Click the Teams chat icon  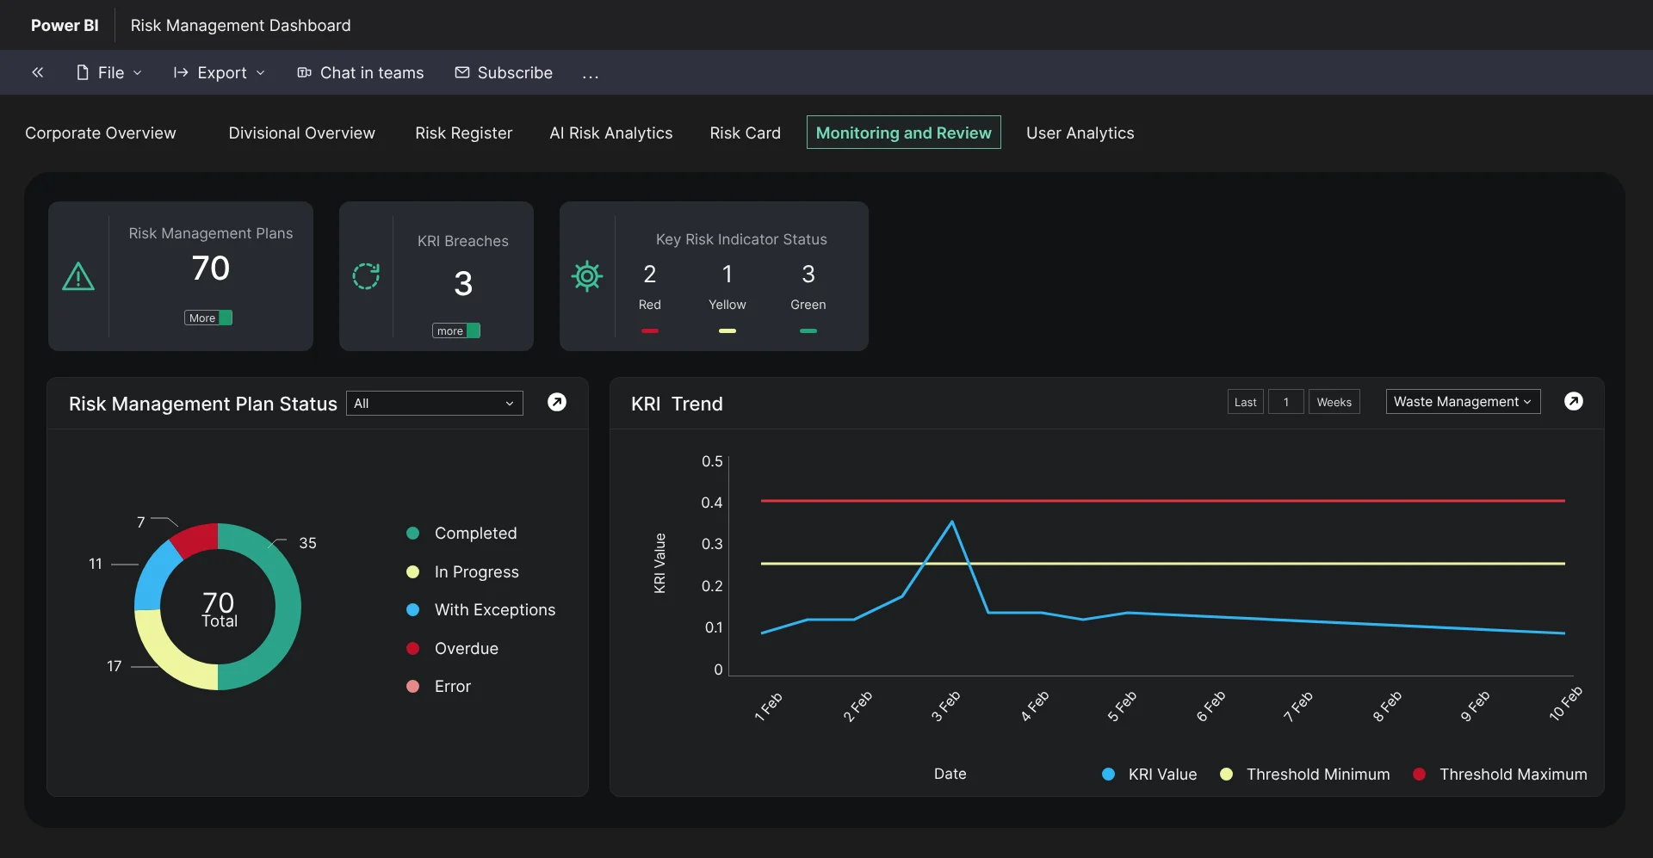pos(304,72)
